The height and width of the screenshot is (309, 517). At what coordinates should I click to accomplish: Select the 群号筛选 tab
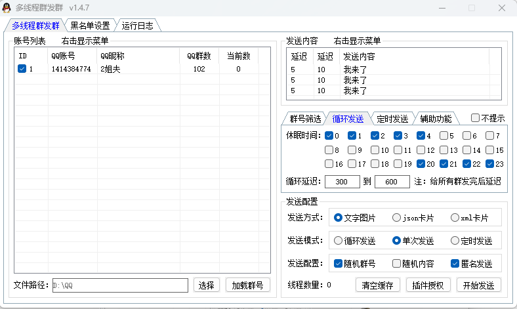pos(304,119)
